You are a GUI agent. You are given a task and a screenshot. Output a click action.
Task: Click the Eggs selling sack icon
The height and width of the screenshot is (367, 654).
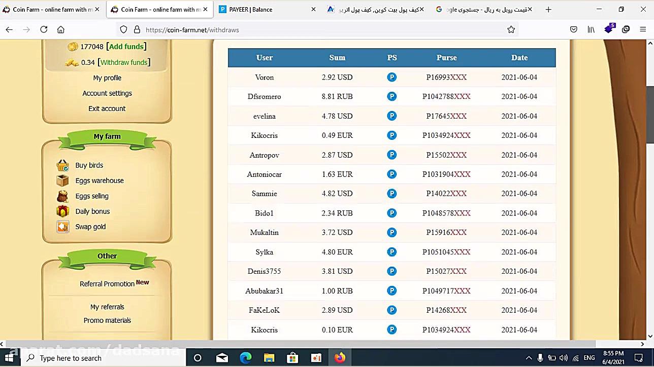click(x=62, y=196)
